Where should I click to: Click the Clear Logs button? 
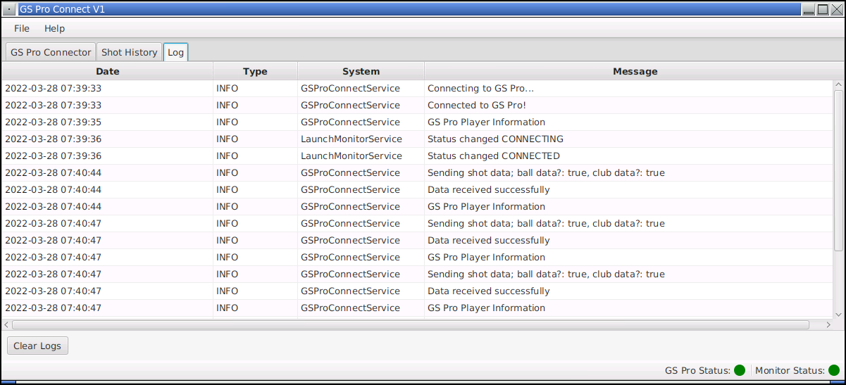(x=37, y=346)
